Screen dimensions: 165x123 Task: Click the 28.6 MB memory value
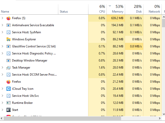click(x=118, y=53)
